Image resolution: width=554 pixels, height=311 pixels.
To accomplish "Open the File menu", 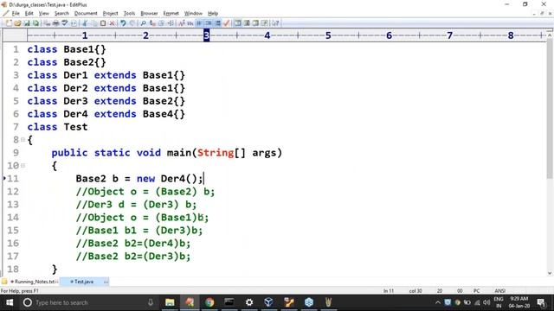I will (16, 14).
